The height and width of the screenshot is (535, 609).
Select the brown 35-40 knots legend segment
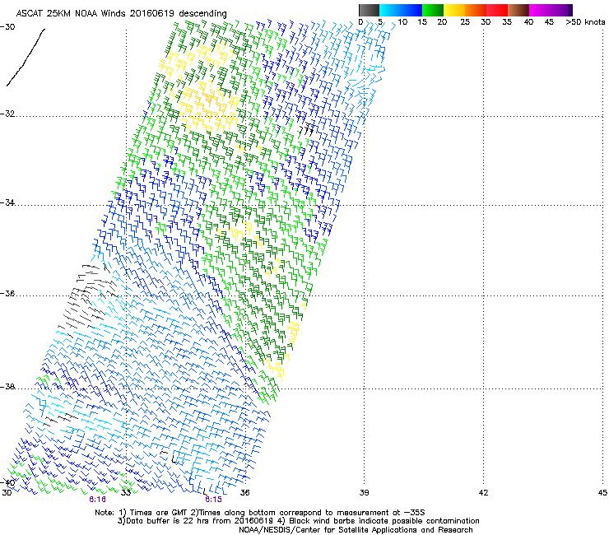coord(518,10)
